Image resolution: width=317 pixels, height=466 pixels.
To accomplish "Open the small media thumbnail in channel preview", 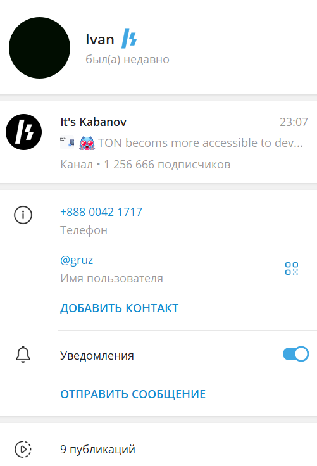I will [x=67, y=142].
